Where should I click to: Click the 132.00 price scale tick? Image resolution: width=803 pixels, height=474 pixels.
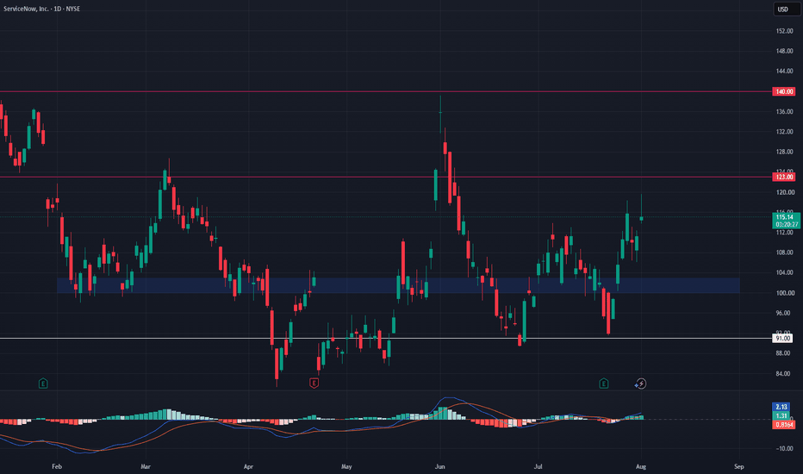tap(785, 132)
